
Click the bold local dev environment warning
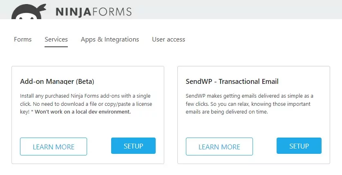(83, 112)
